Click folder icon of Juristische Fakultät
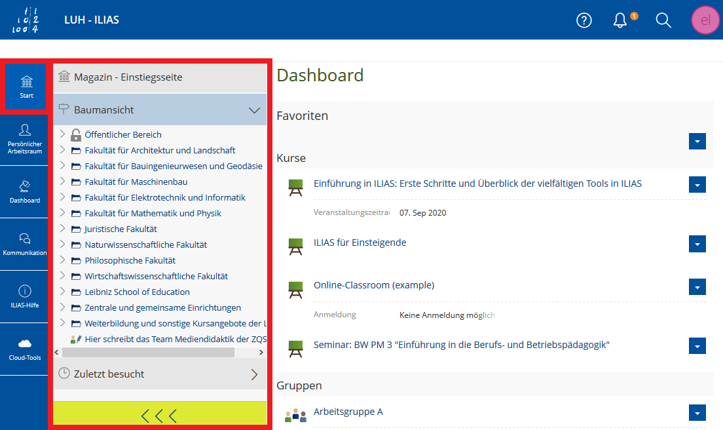The height and width of the screenshot is (430, 723). pos(76,229)
